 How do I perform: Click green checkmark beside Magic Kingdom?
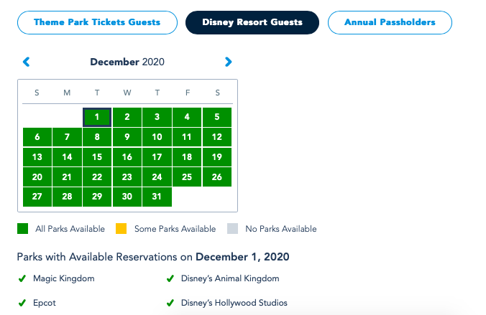tap(22, 278)
